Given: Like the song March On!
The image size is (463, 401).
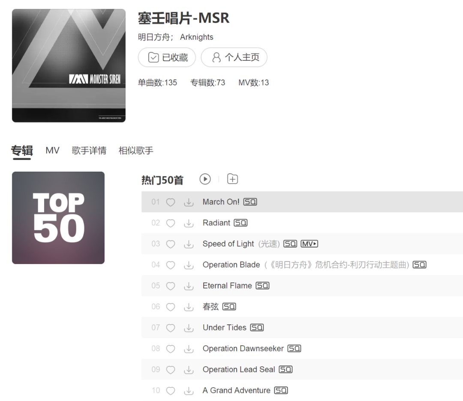Looking at the screenshot, I should pyautogui.click(x=170, y=202).
